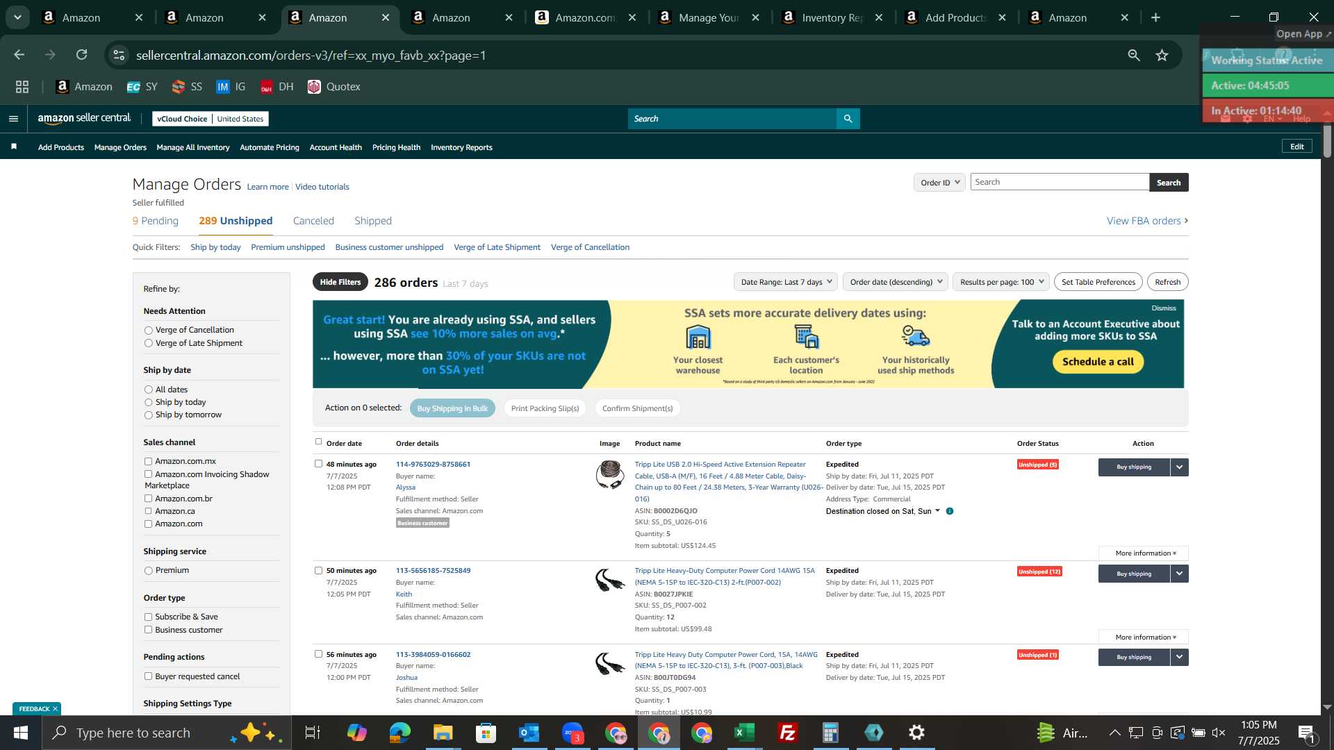Open Results per page dropdown
Screen dimensions: 1334x750
pos(1001,282)
